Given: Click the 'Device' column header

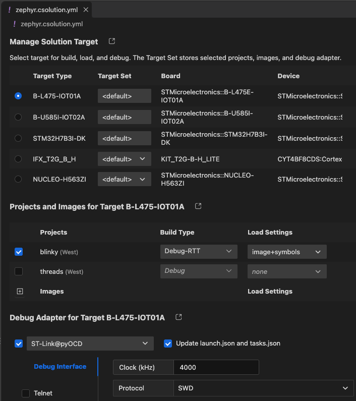Looking at the screenshot, I should pos(288,76).
